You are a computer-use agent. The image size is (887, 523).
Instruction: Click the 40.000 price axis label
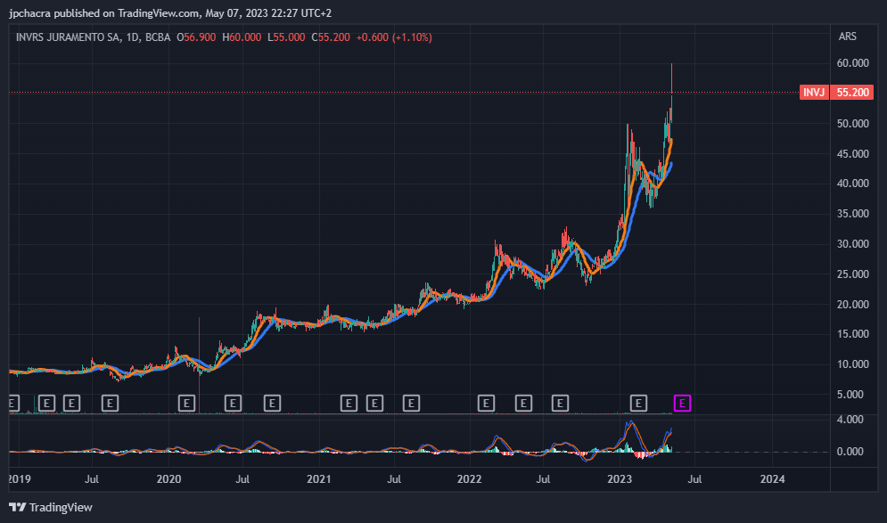tap(852, 184)
